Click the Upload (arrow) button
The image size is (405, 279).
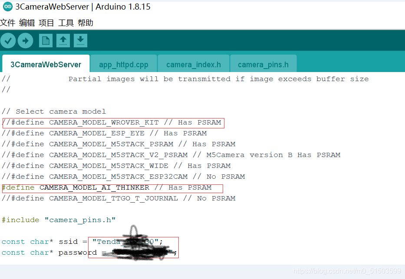(x=25, y=40)
